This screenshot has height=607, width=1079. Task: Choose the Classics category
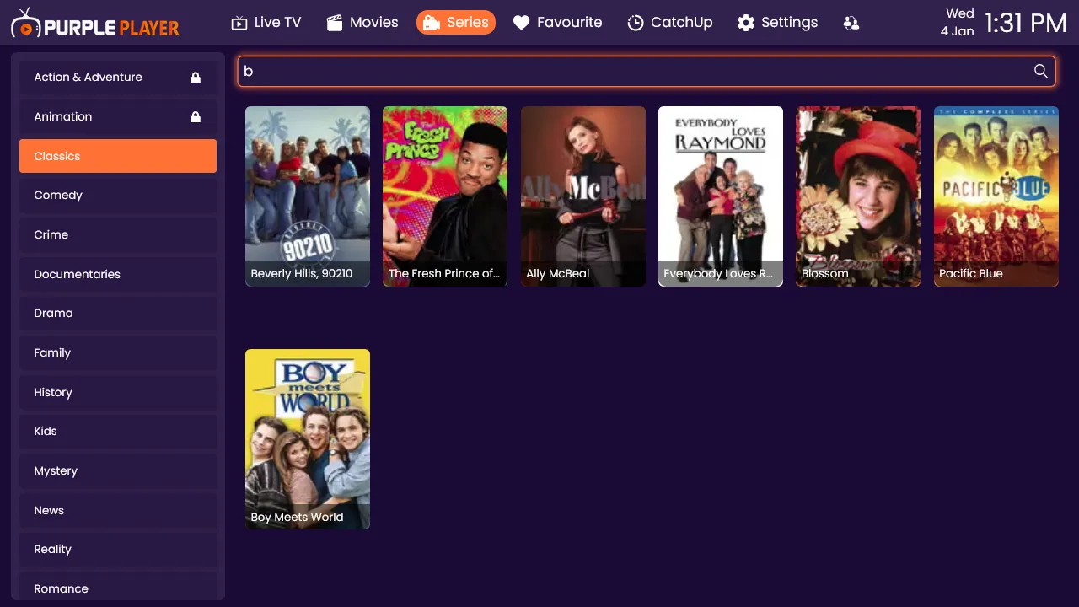(118, 156)
